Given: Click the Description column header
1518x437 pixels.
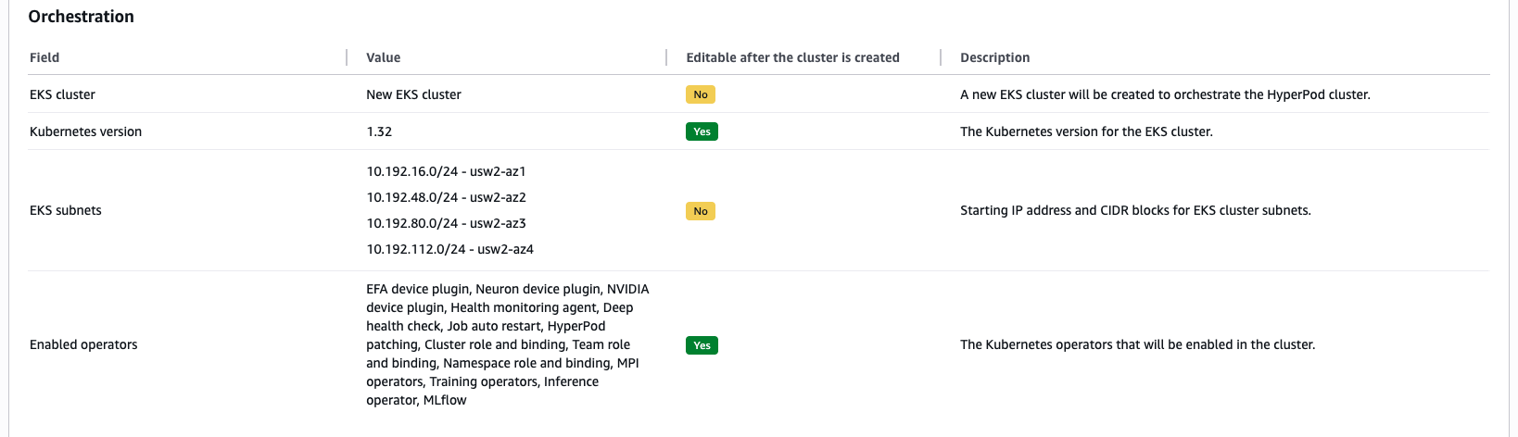Looking at the screenshot, I should 994,57.
